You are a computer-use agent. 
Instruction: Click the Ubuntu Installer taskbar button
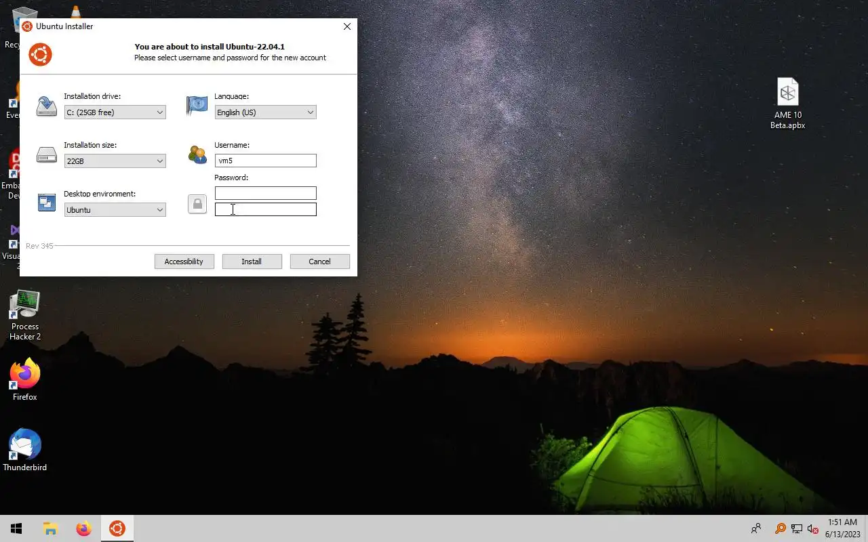117,528
